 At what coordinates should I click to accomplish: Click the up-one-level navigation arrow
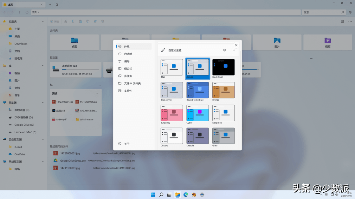19,12
